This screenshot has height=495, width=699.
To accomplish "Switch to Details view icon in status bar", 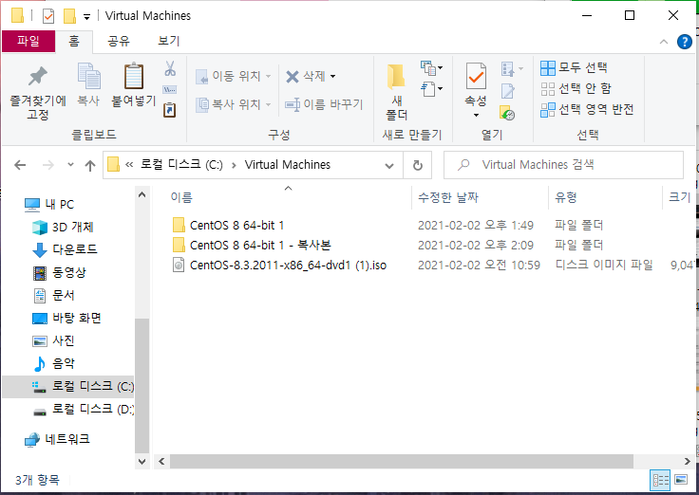I will pos(660,480).
